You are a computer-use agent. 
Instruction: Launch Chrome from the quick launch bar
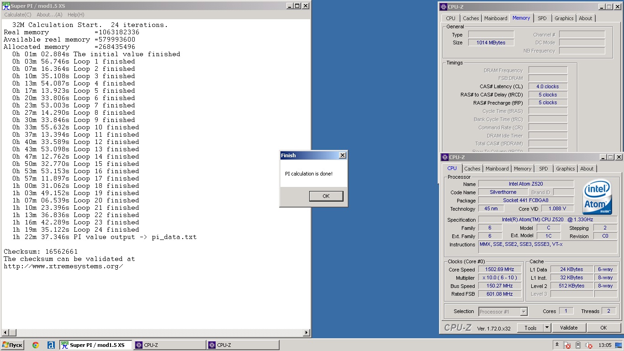tap(36, 345)
